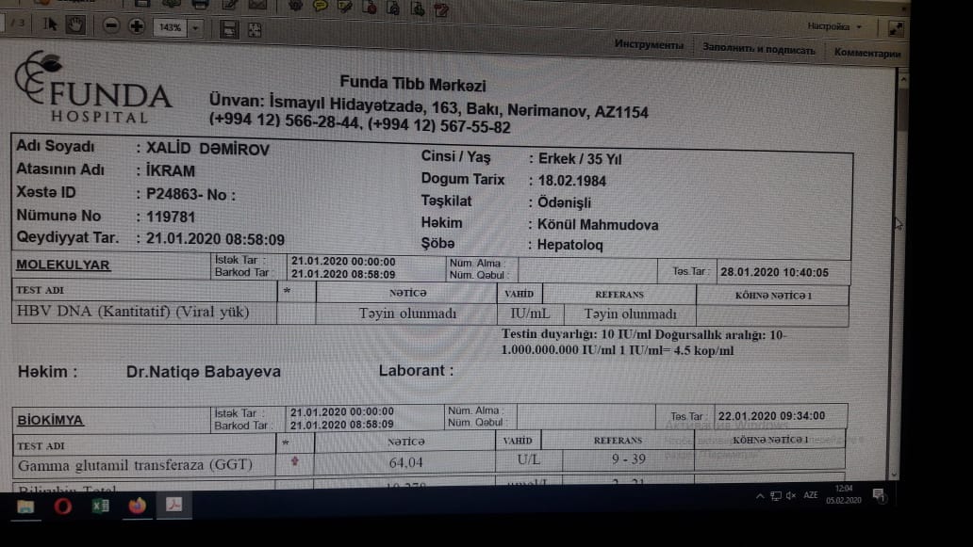The image size is (973, 547).
Task: Open the Windows notification center
Action: (879, 494)
